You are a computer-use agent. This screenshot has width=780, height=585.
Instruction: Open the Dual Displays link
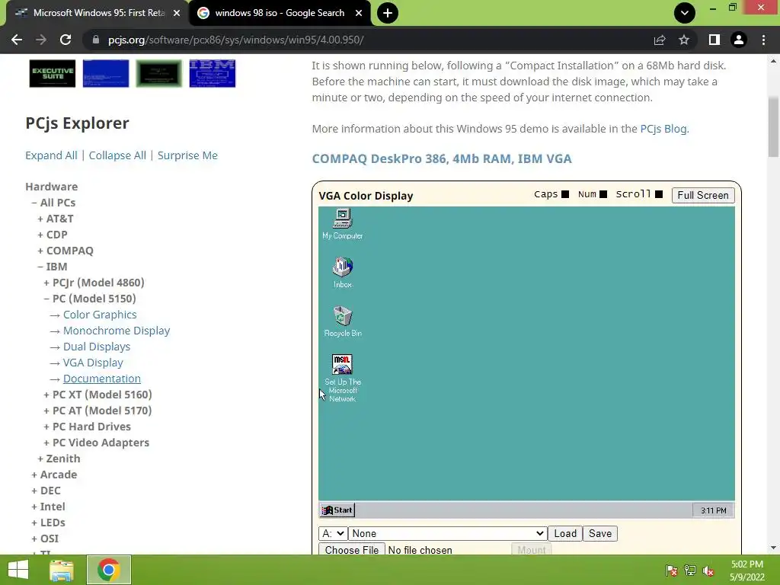97,347
